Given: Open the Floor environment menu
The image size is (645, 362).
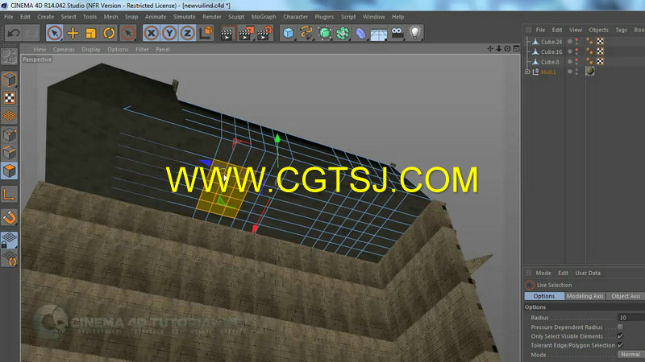Looking at the screenshot, I should point(379,33).
